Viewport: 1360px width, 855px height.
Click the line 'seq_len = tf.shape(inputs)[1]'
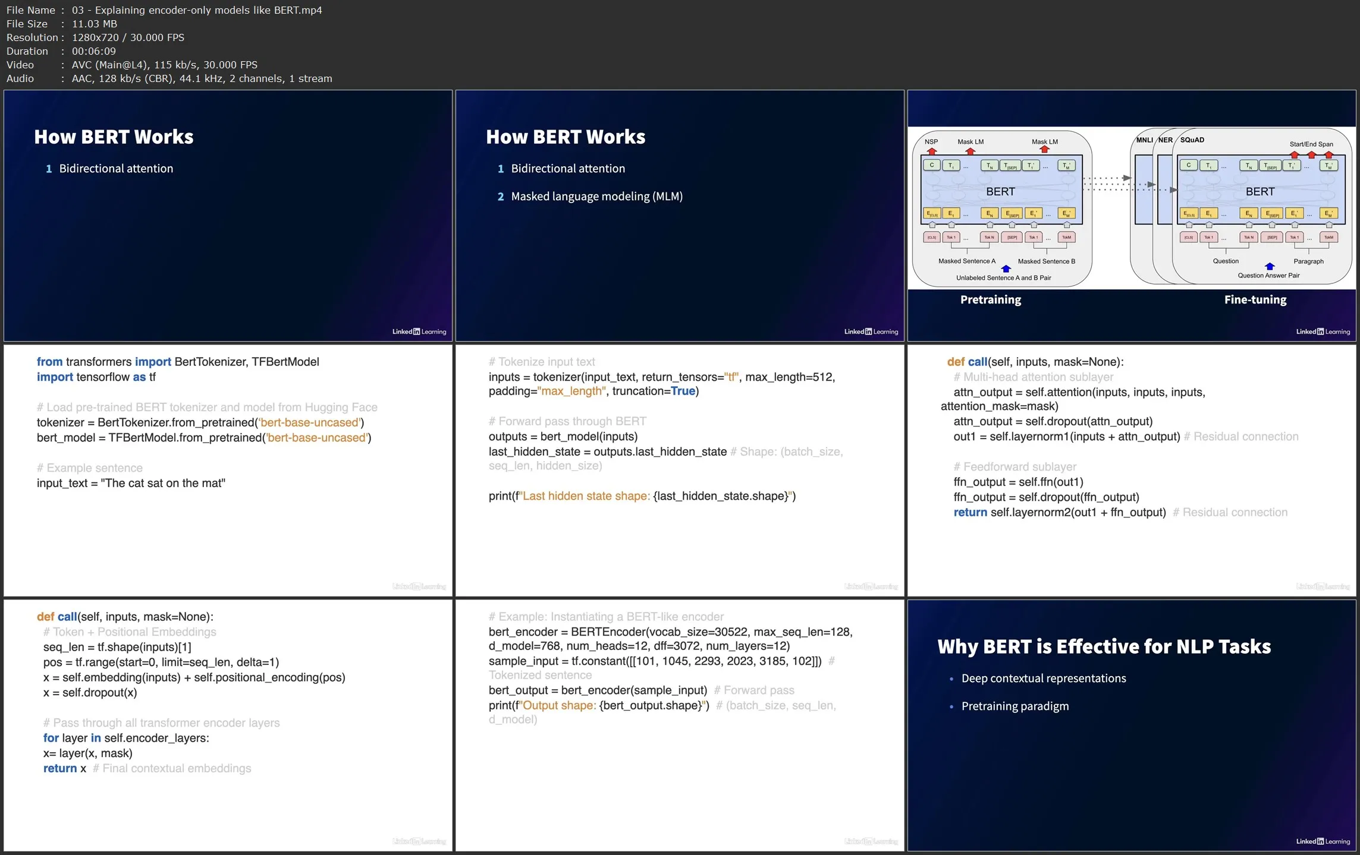[x=117, y=646]
